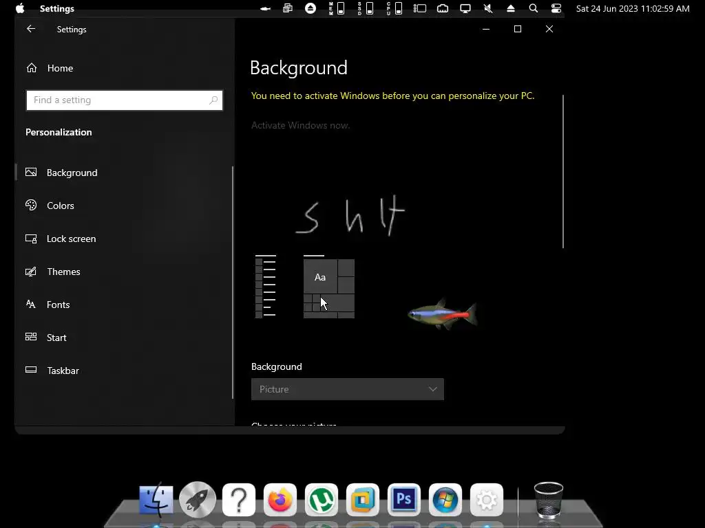Screen dimensions: 705x528
Task: Click the Stage Manager menu bar icon
Action: click(x=420, y=8)
